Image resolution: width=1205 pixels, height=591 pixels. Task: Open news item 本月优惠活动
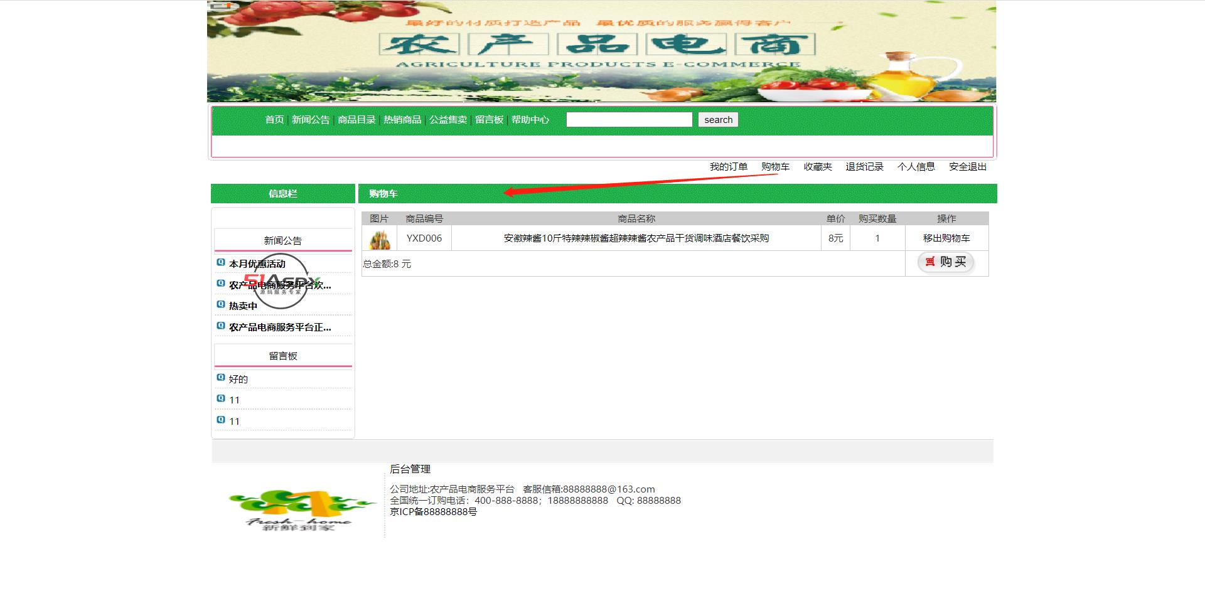pos(257,264)
